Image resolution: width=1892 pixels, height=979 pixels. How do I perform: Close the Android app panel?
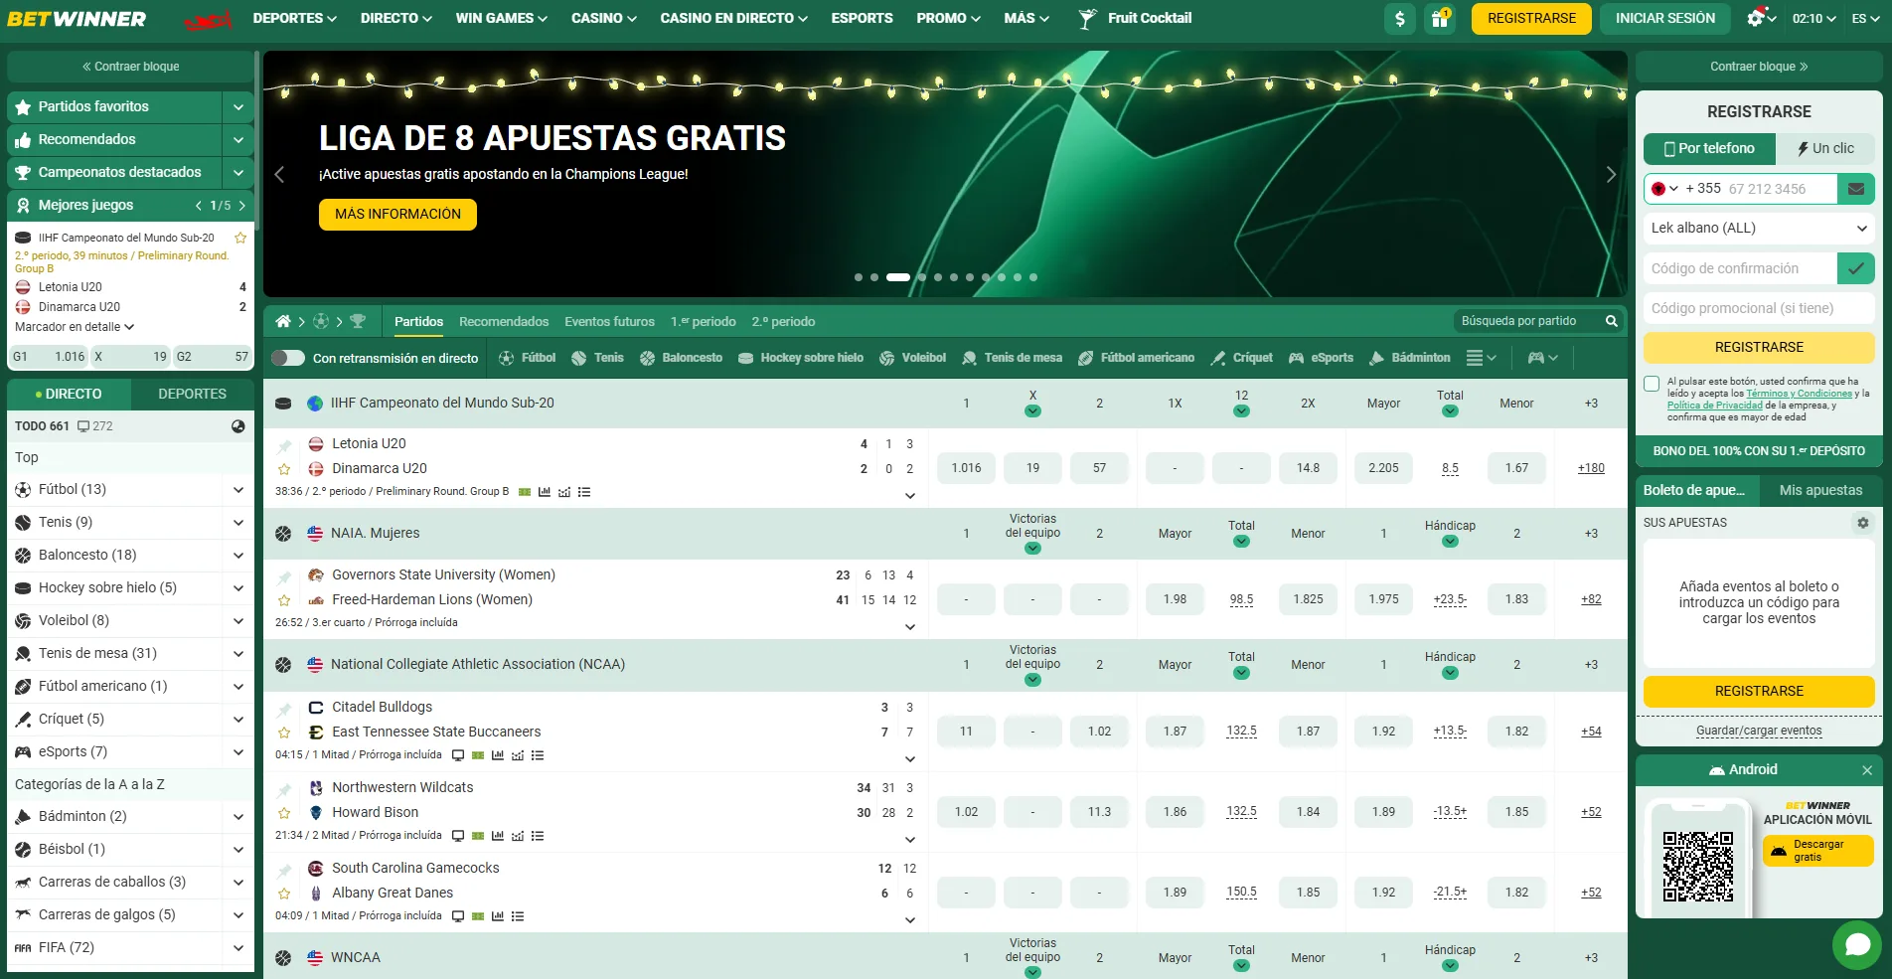(x=1866, y=770)
